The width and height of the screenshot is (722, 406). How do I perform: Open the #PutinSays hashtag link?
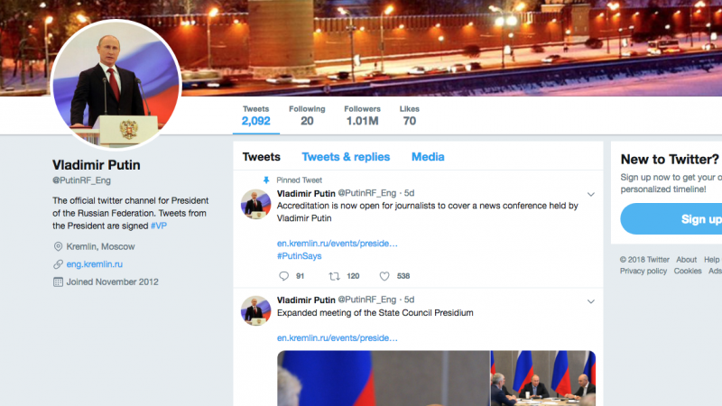pyautogui.click(x=300, y=256)
